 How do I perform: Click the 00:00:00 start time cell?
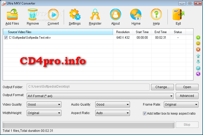[142, 38]
